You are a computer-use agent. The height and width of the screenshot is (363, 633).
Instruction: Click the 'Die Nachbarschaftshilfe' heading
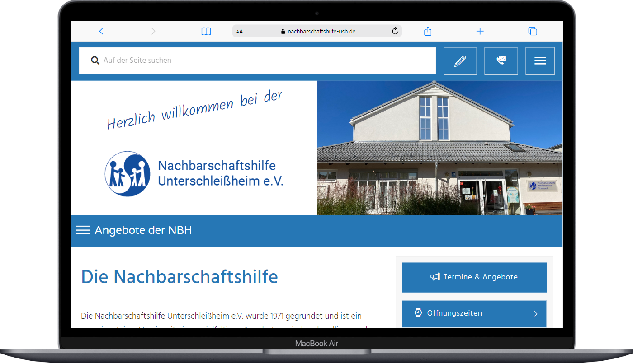click(180, 277)
